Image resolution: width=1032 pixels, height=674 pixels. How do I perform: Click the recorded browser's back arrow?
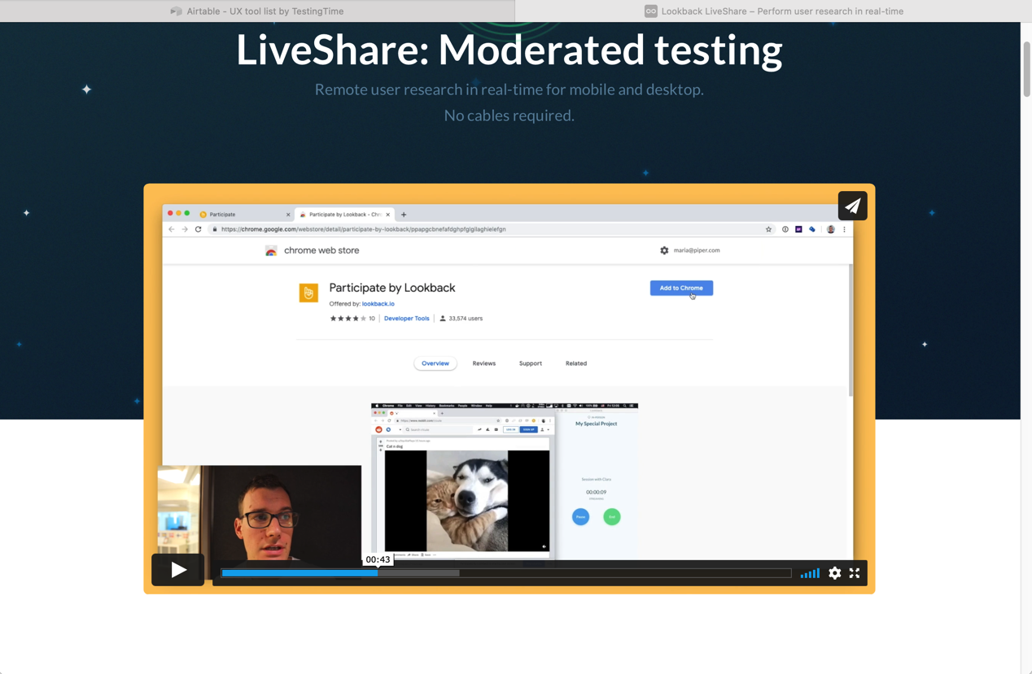click(x=171, y=229)
